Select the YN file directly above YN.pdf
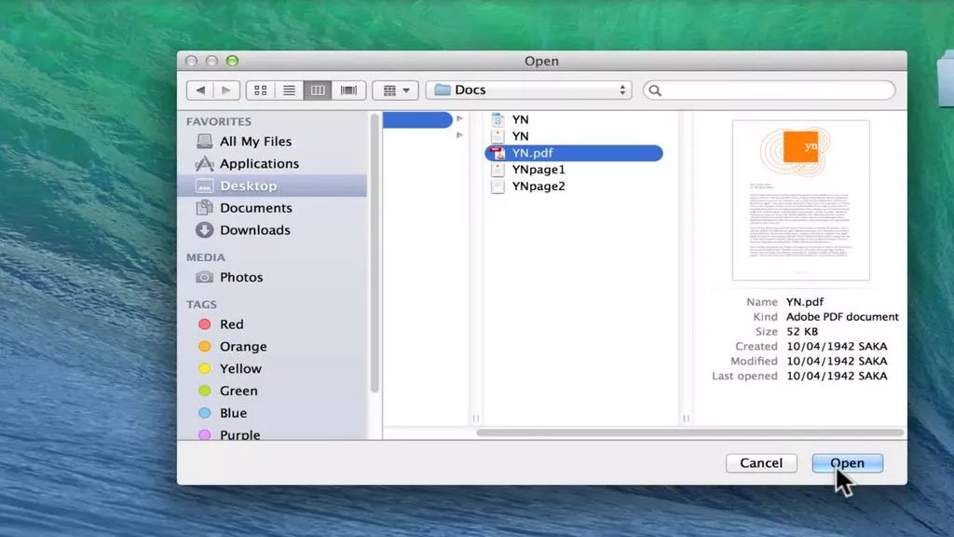 [574, 136]
